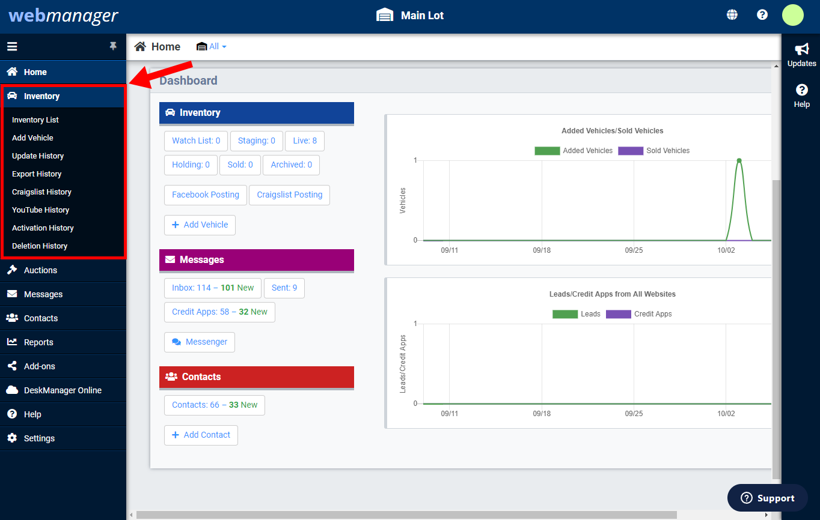The image size is (820, 520).
Task: Expand the Auctions sidebar section
Action: (42, 270)
